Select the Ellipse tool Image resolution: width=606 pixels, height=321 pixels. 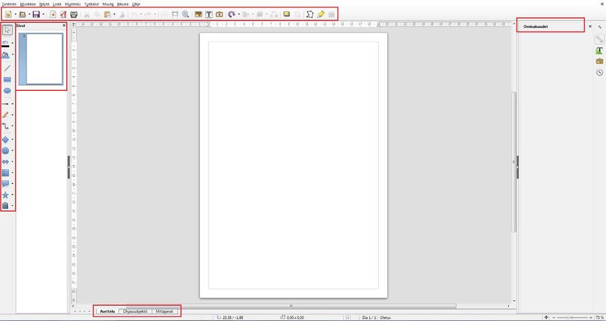[x=7, y=90]
